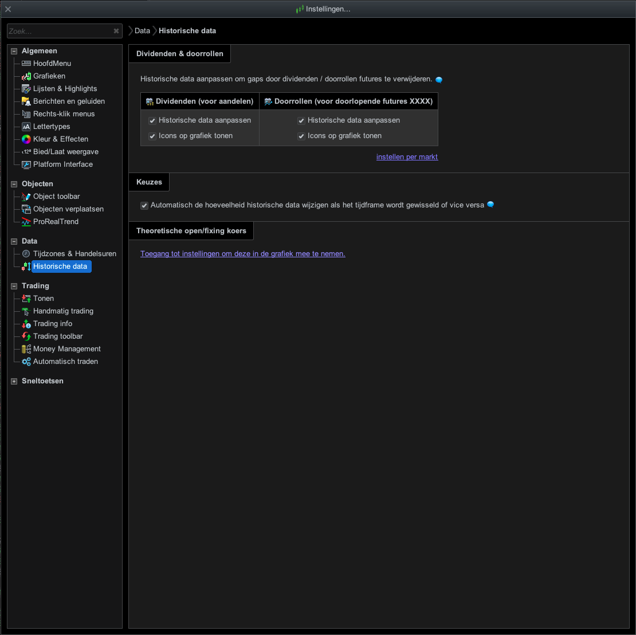Screen dimensions: 636x635
Task: Click the Tijdzones & Handelsuren clock icon
Action: point(26,253)
